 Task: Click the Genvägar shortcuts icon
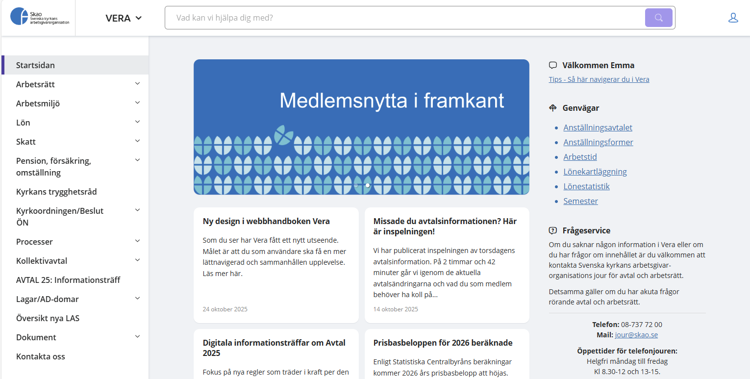click(x=553, y=107)
